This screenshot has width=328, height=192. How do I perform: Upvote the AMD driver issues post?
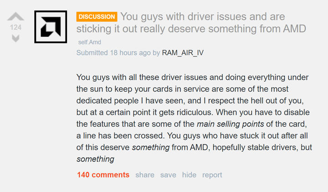tap(16, 17)
